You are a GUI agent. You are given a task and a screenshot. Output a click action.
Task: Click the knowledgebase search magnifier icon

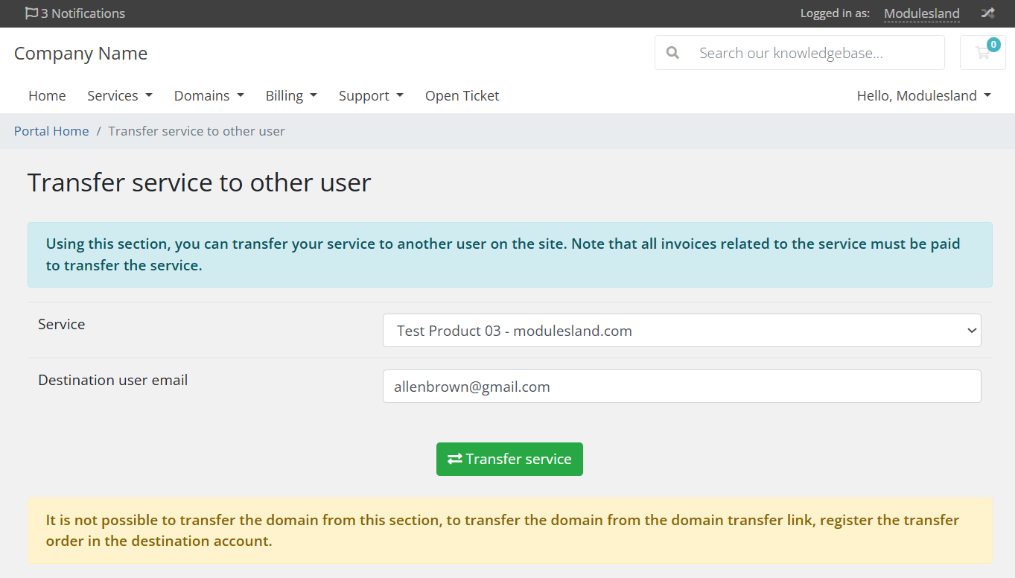[x=672, y=53]
